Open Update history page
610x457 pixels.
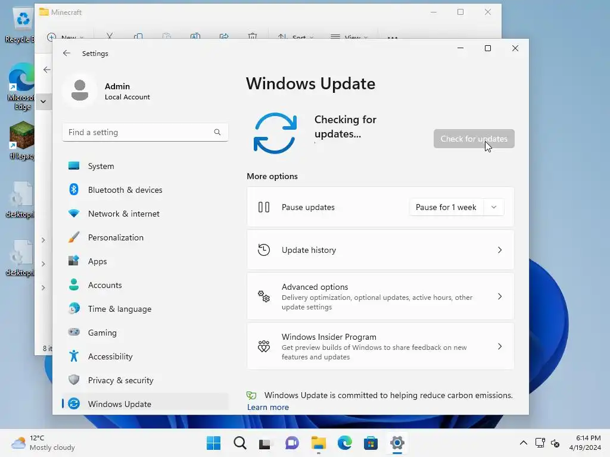point(381,250)
